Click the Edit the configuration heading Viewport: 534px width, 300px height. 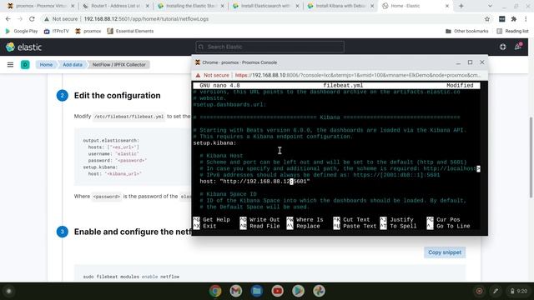[x=117, y=96]
